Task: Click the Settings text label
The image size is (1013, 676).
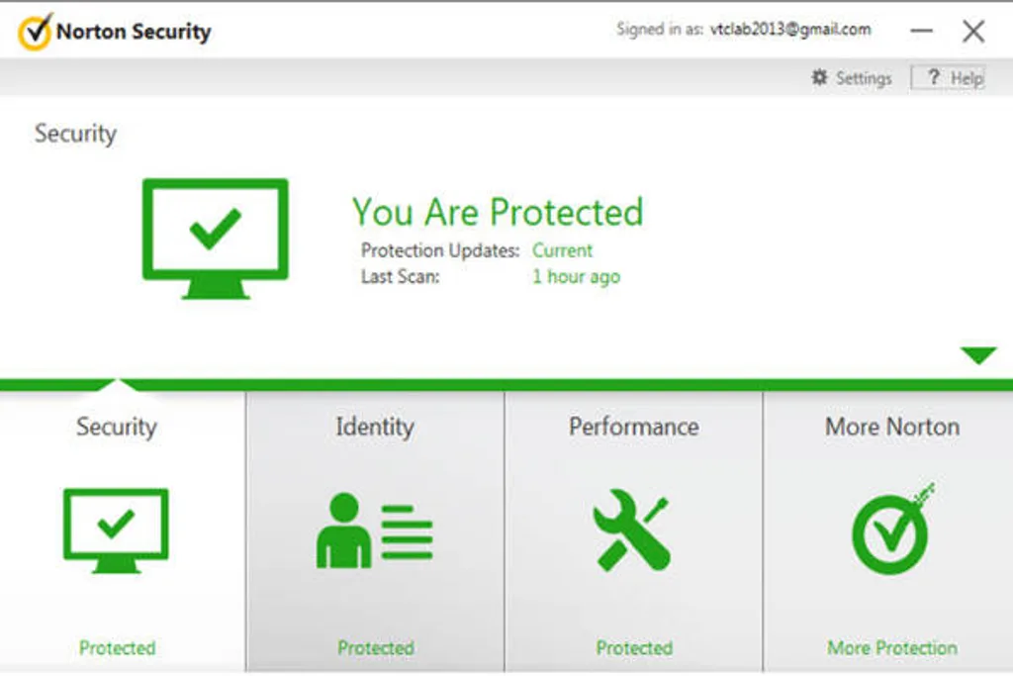Action: point(864,78)
